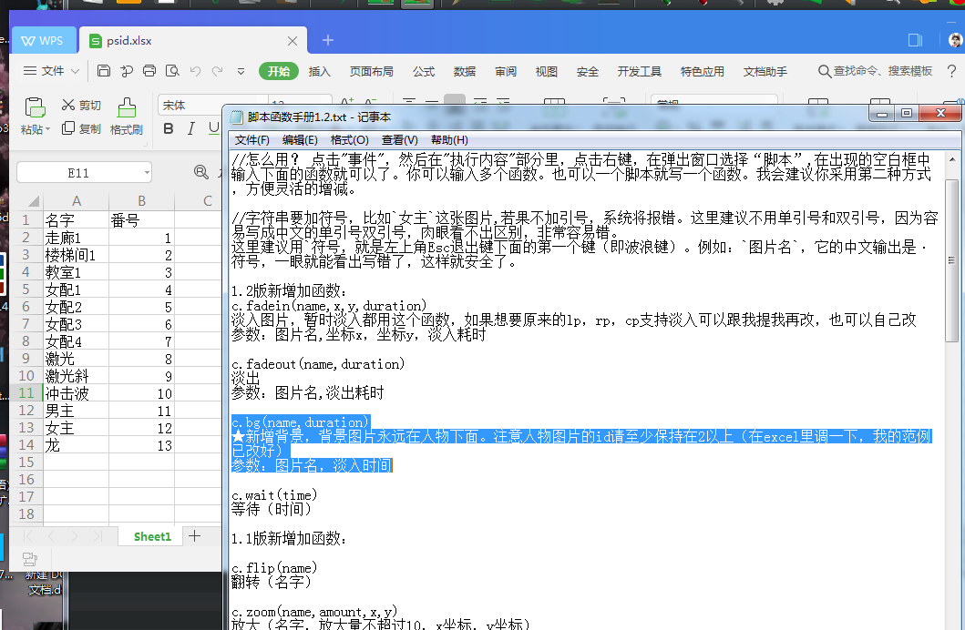Open Notepad 格式(O) menu
965x630 pixels.
[x=350, y=140]
